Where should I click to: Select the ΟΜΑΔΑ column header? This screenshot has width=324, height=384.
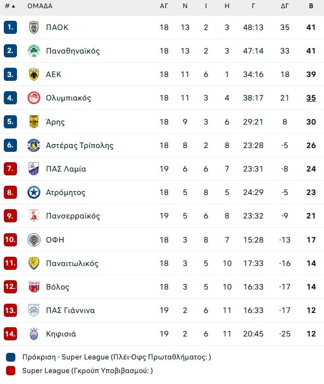point(40,6)
